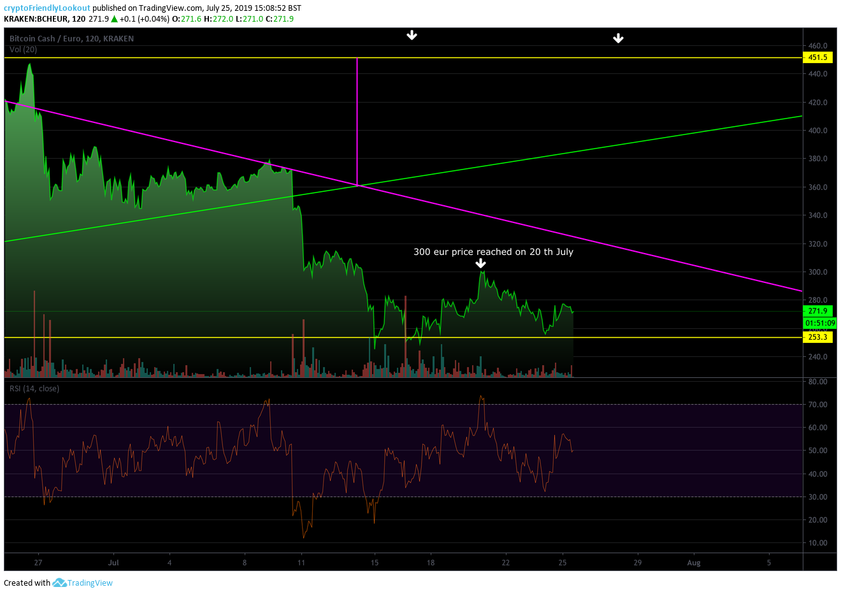Click the '22' date on time axis
This screenshot has height=594, width=841.
coord(506,563)
